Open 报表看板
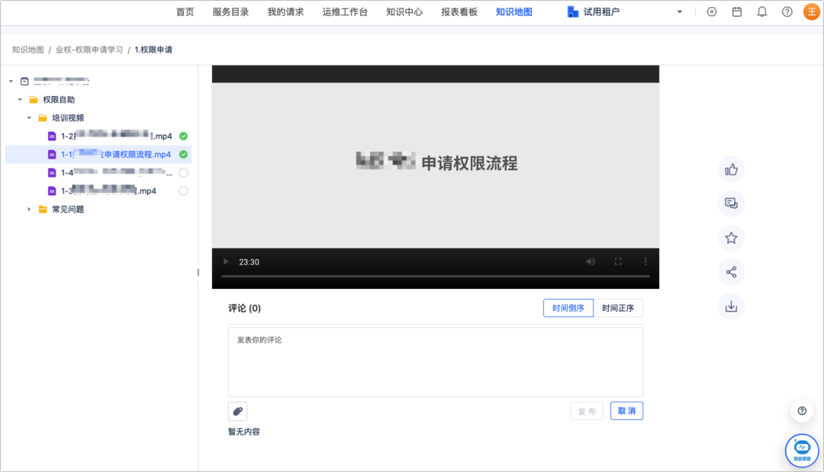824x472 pixels. pyautogui.click(x=459, y=11)
